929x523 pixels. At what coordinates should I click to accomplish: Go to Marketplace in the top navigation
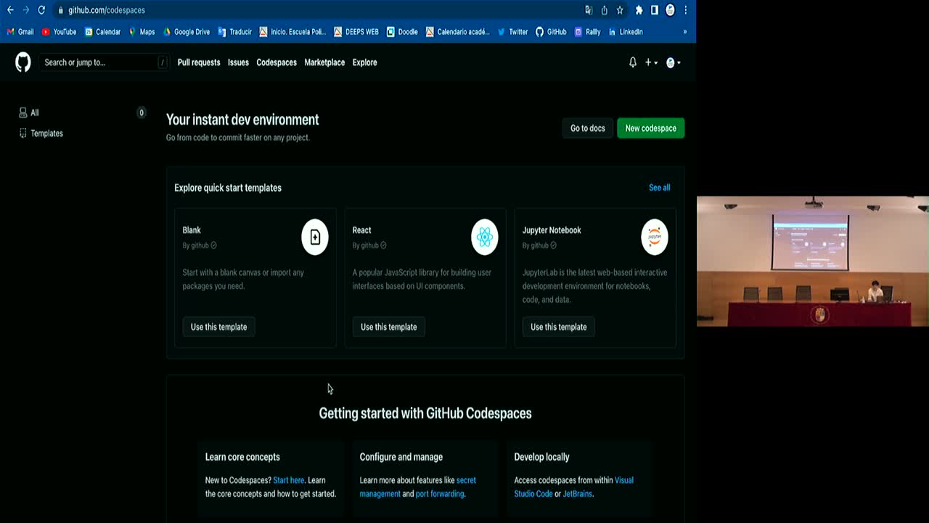pyautogui.click(x=324, y=62)
